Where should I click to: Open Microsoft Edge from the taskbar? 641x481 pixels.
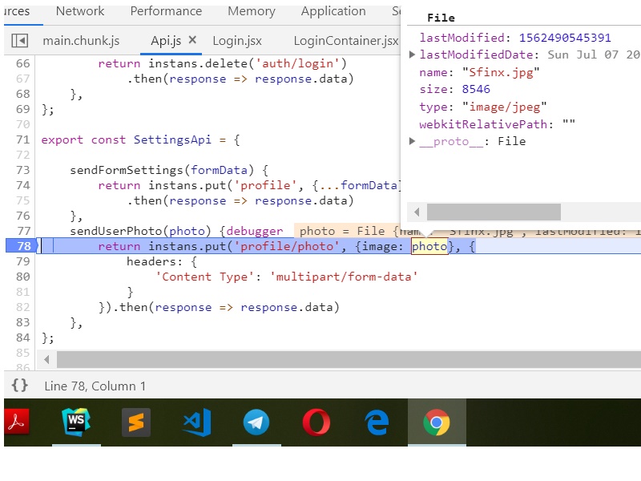point(377,422)
